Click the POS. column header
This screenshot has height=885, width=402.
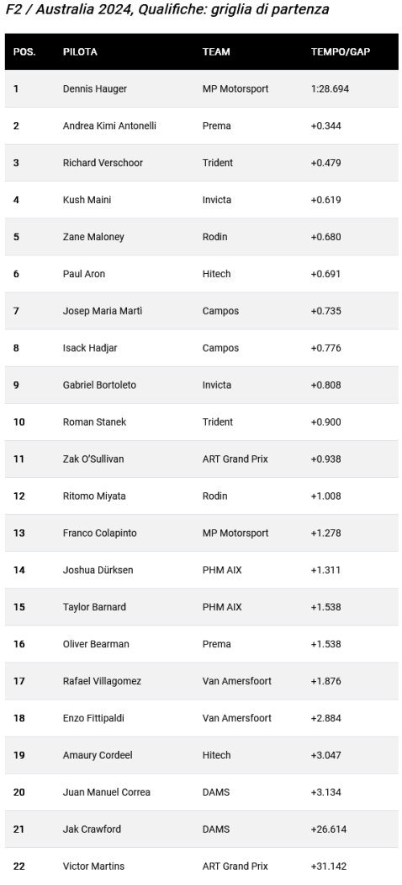(24, 52)
